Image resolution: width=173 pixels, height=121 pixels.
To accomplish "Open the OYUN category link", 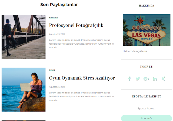I will coord(52,70).
